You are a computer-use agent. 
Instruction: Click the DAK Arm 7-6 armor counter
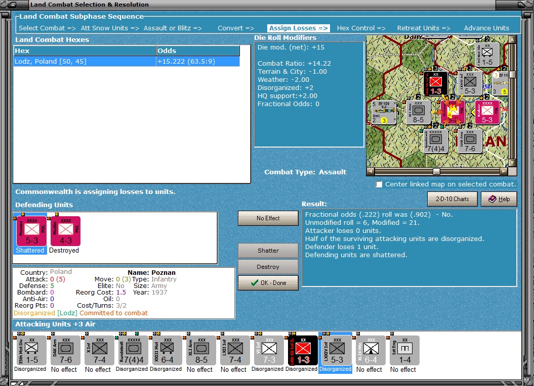[x=65, y=351]
